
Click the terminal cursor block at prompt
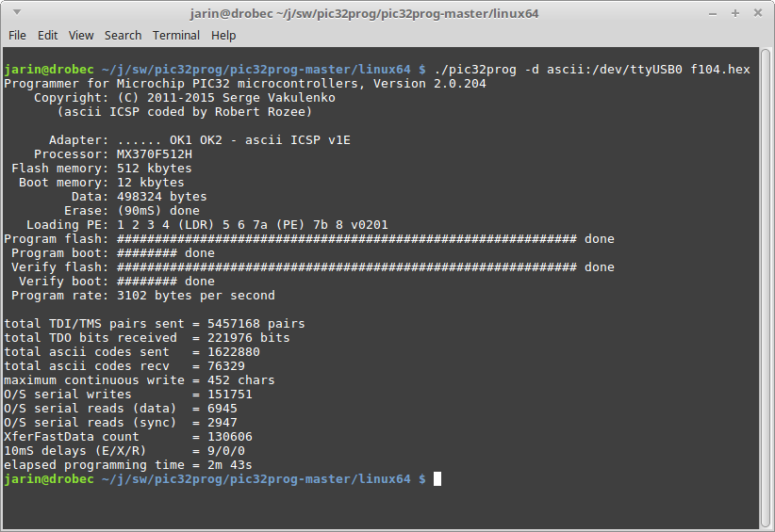(437, 478)
